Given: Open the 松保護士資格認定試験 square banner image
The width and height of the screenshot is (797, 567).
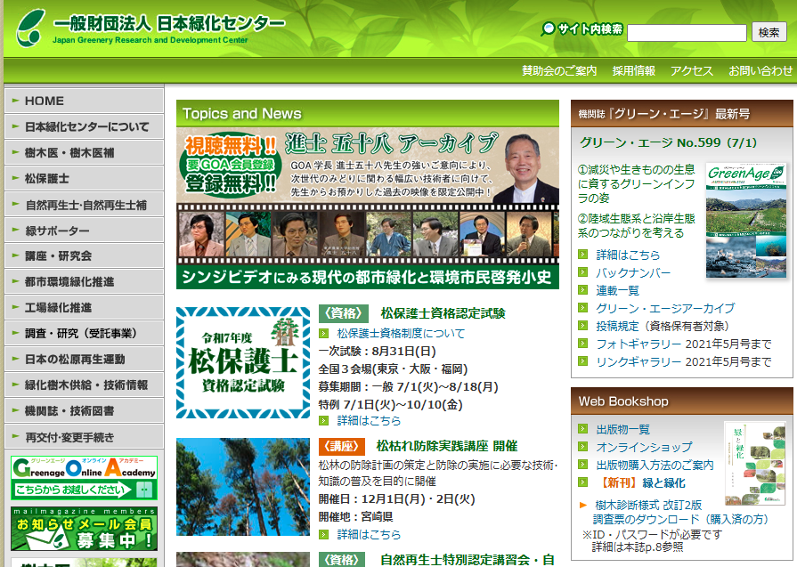Looking at the screenshot, I should 243,363.
